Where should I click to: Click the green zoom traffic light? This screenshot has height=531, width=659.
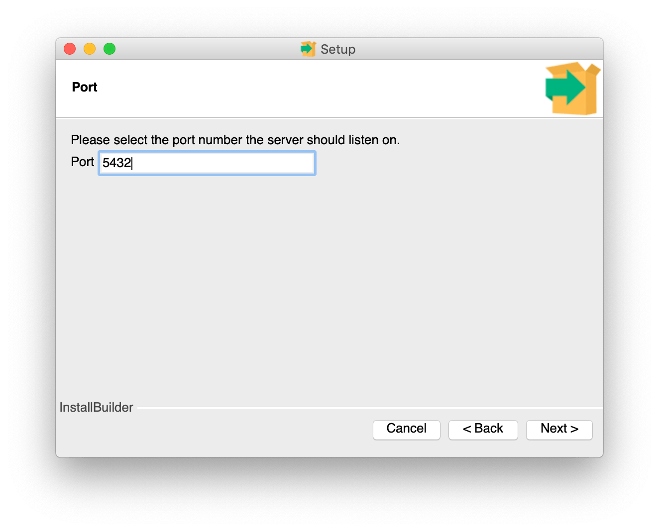point(110,49)
